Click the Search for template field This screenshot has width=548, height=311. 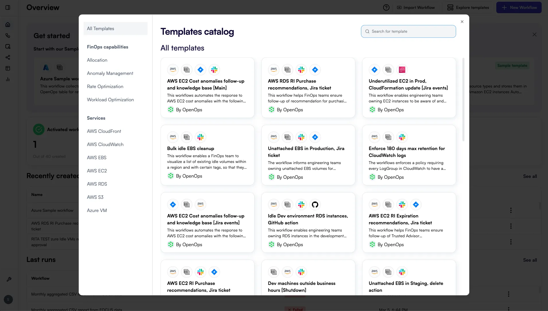pos(408,31)
